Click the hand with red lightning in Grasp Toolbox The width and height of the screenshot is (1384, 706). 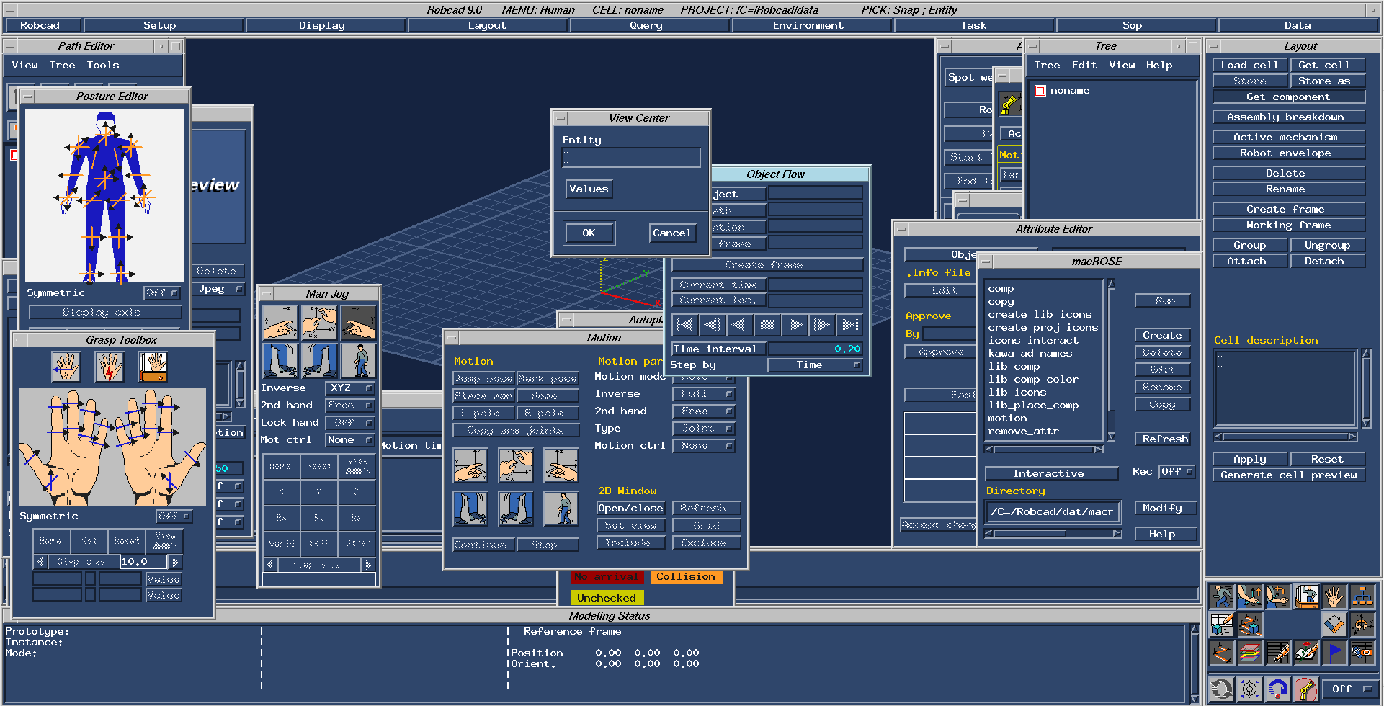coord(110,367)
